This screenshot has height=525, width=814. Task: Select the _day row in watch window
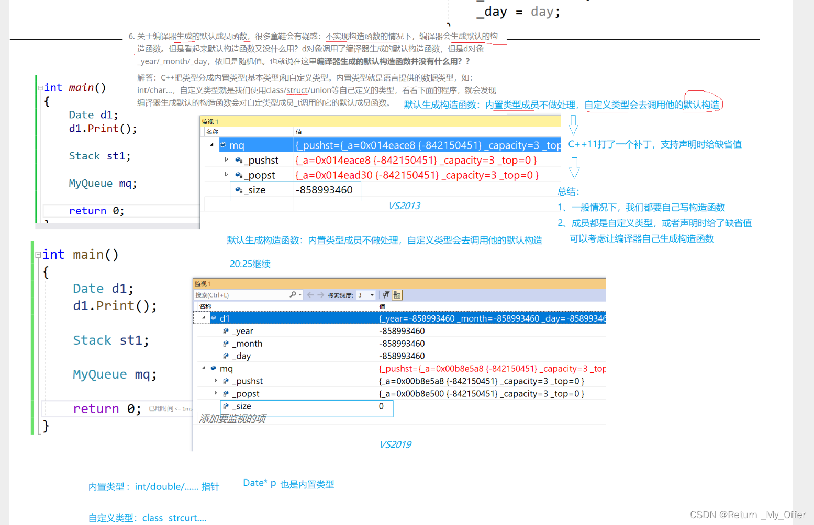pyautogui.click(x=400, y=356)
